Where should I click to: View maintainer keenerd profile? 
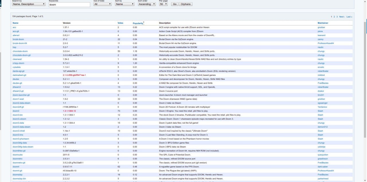pos(321,35)
